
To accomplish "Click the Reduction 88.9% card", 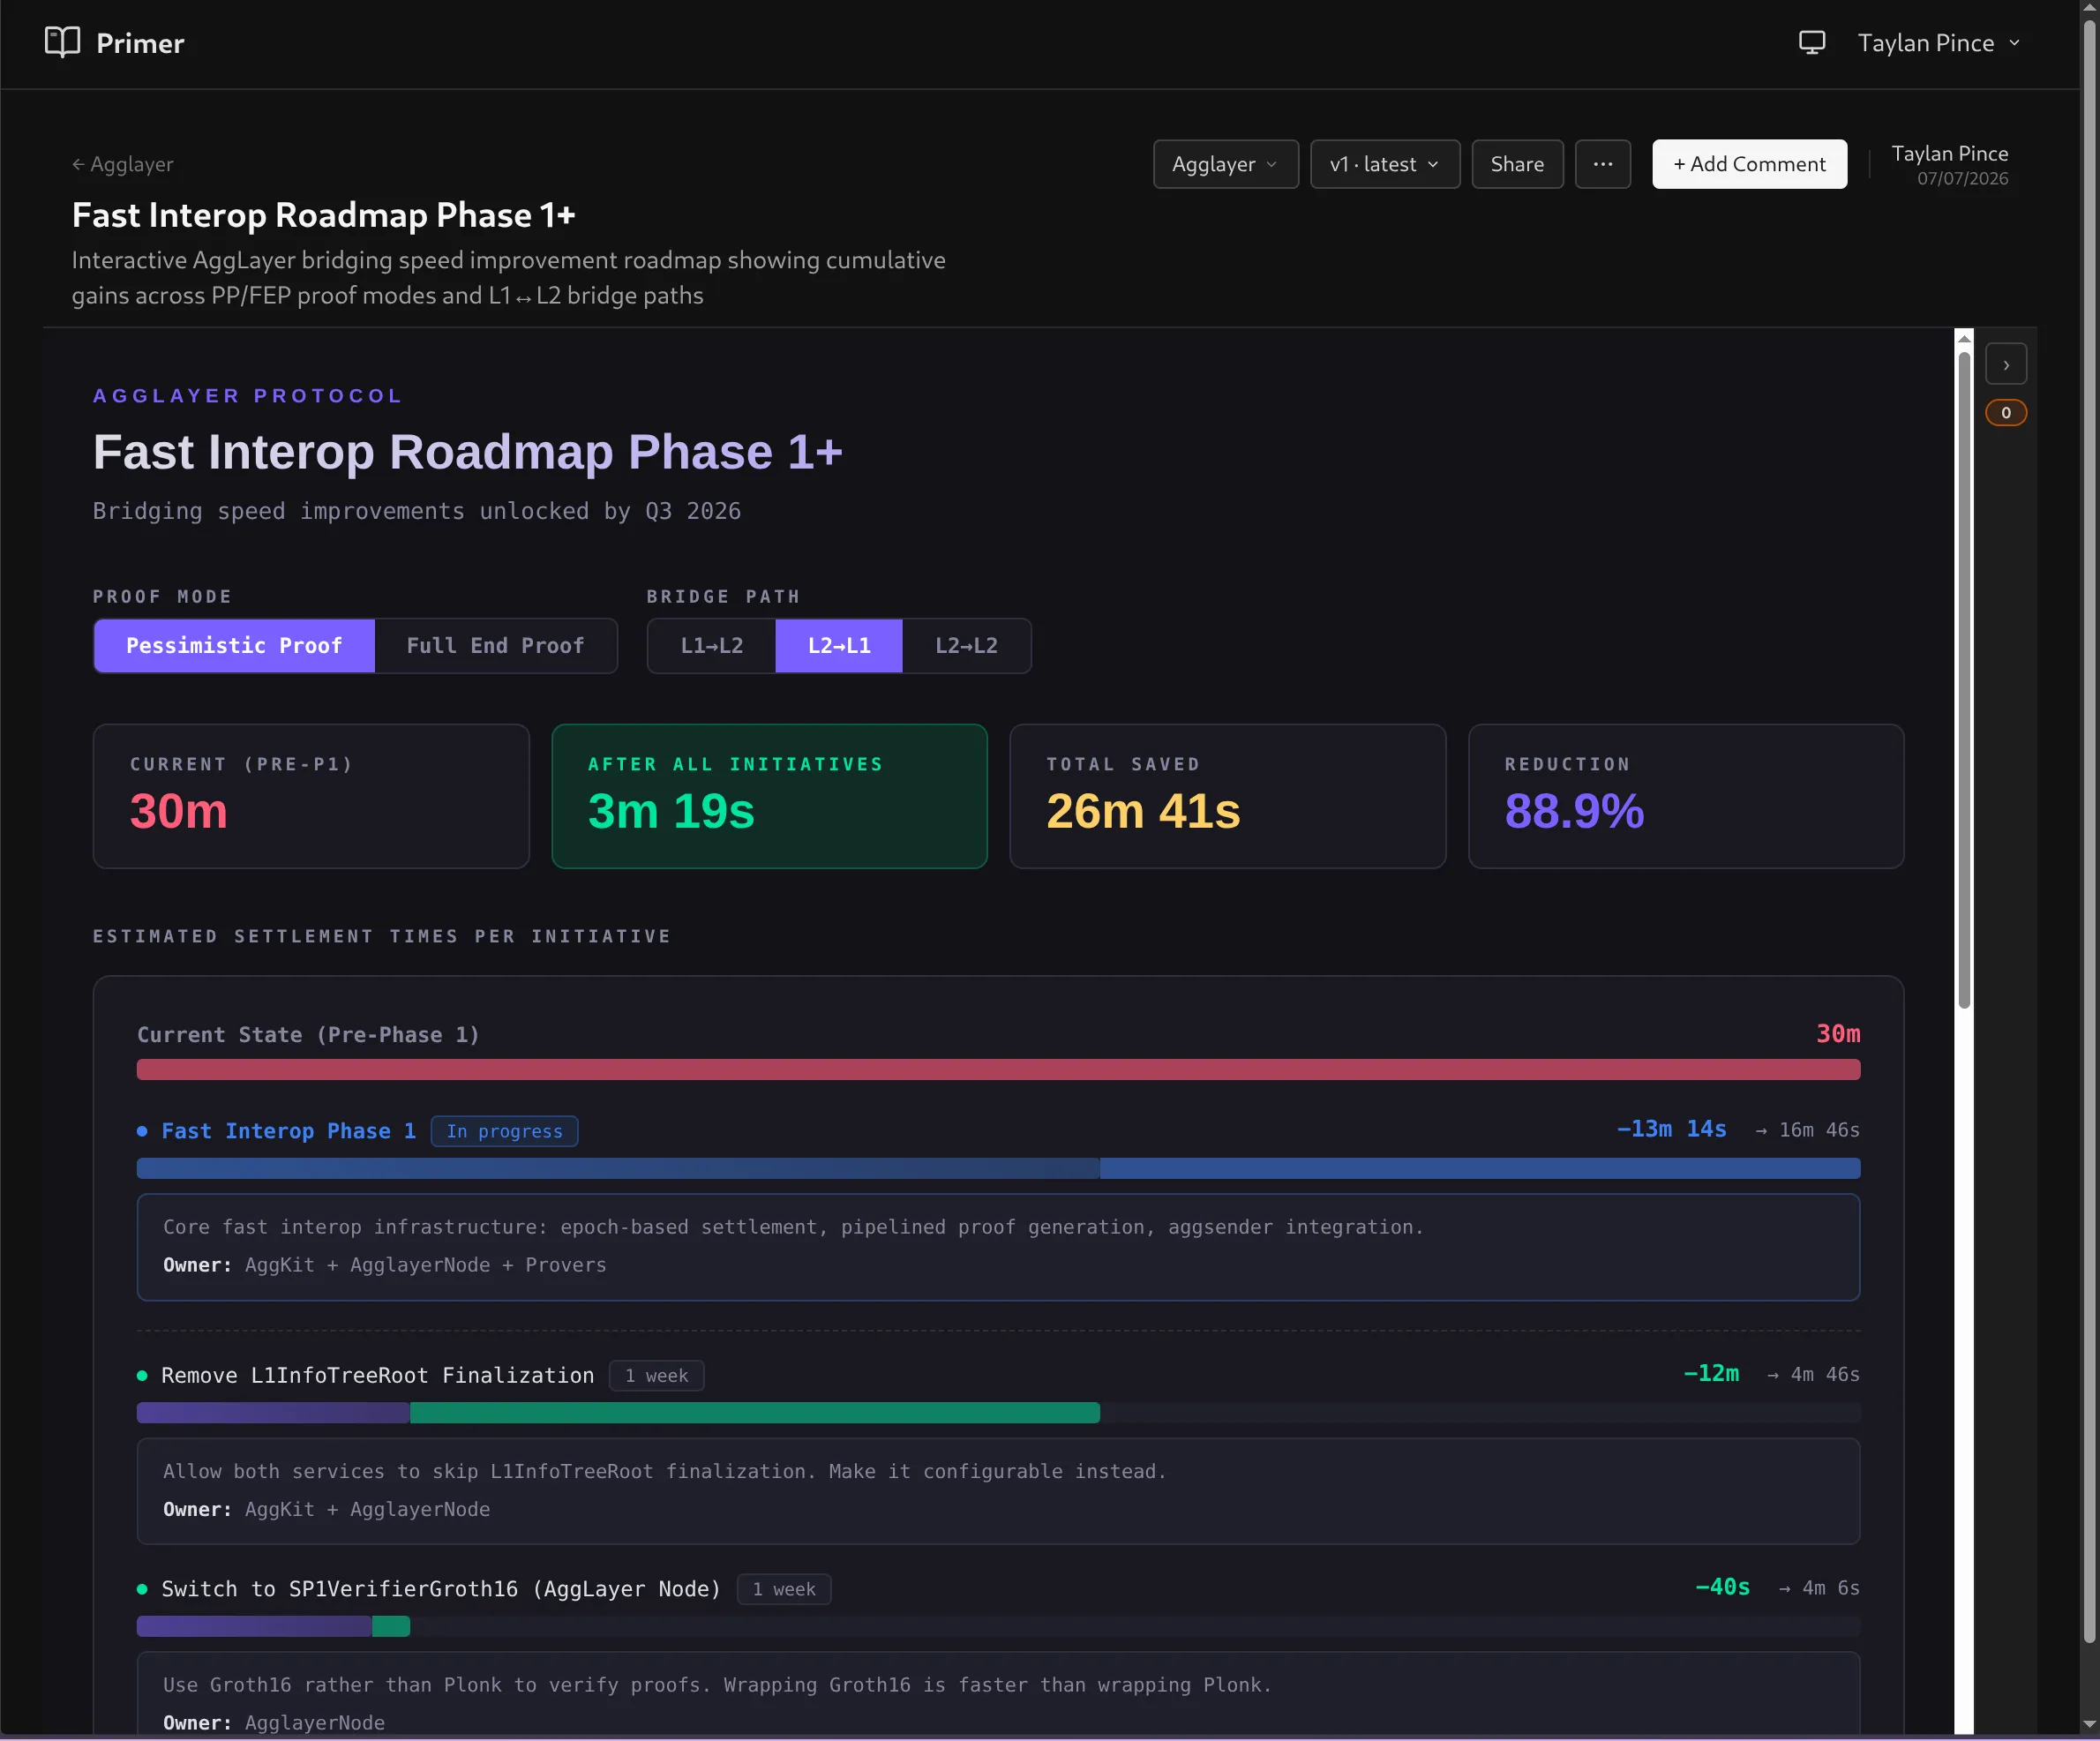I will pos(1686,797).
